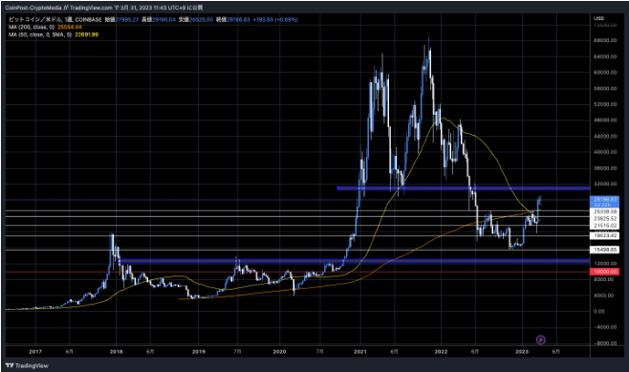Click the 2023 label on time axis
This screenshot has height=372, width=629.
(x=522, y=352)
